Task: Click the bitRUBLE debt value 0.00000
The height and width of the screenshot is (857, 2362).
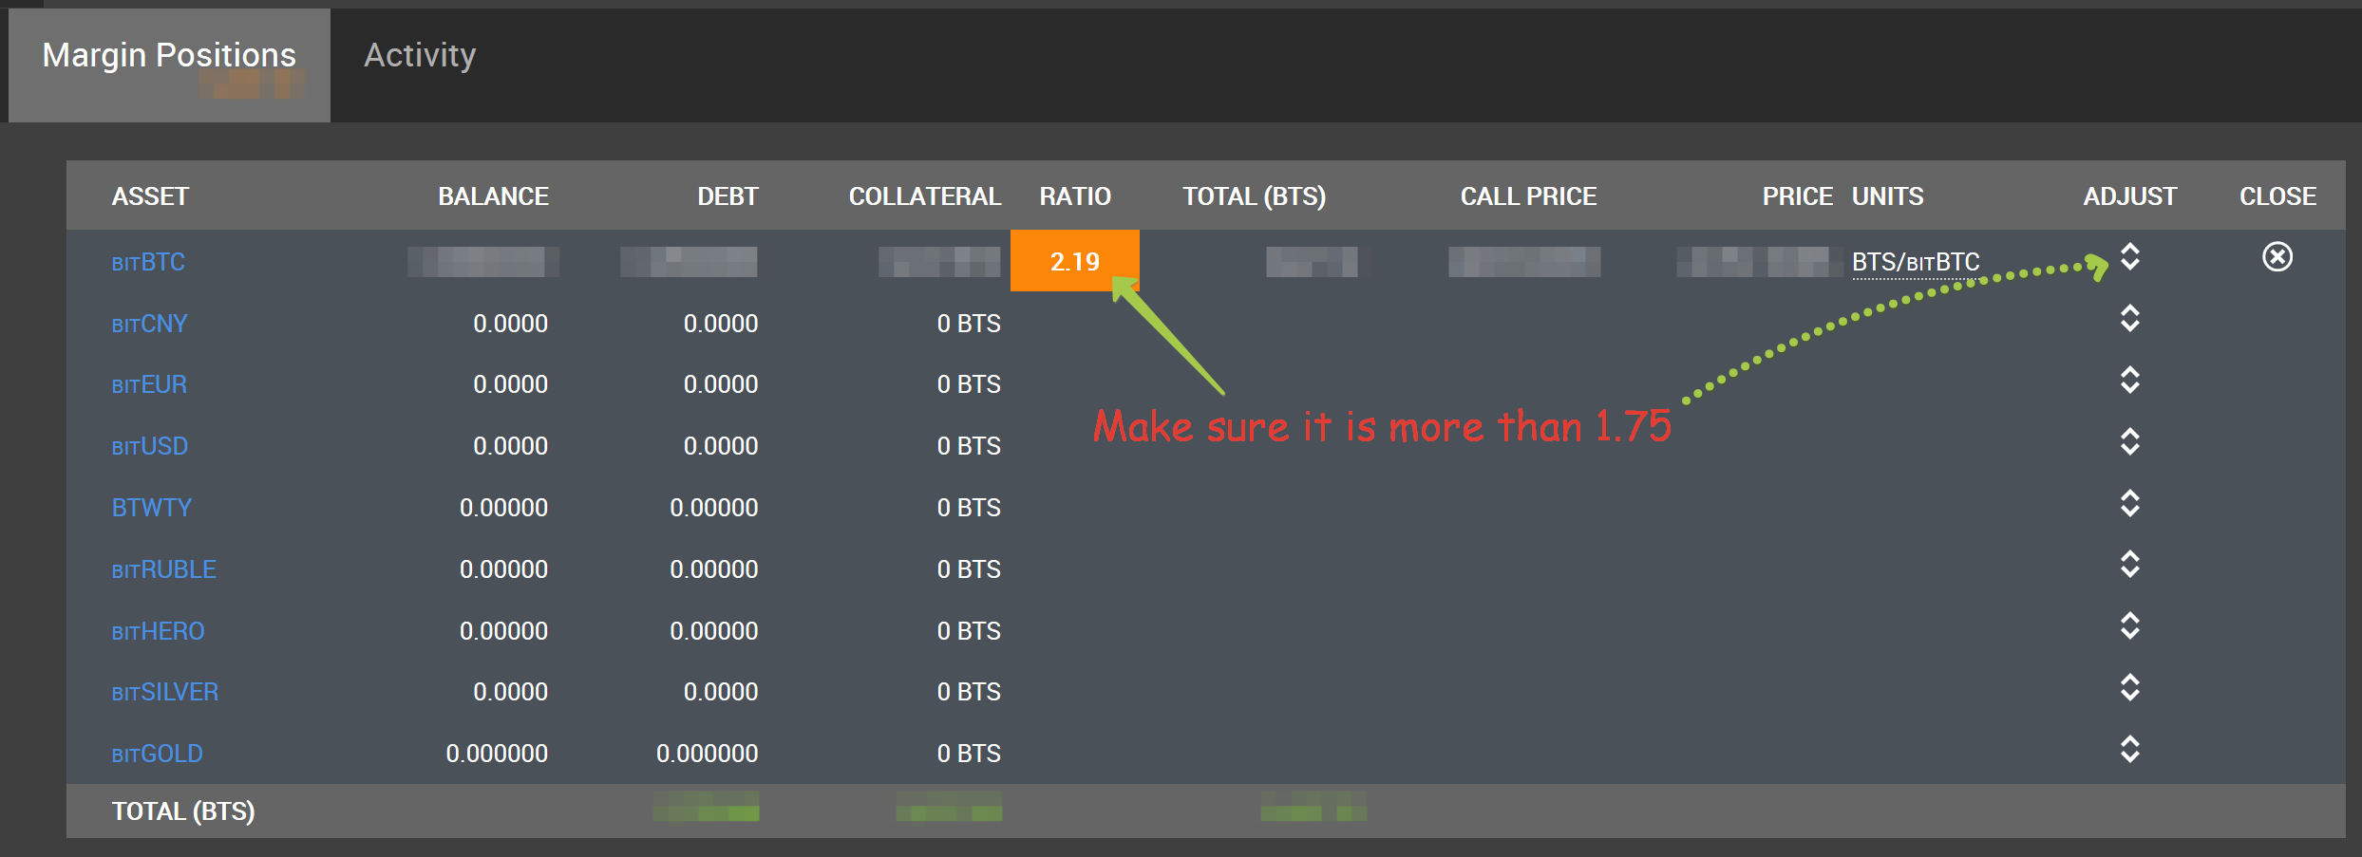Action: pos(714,570)
